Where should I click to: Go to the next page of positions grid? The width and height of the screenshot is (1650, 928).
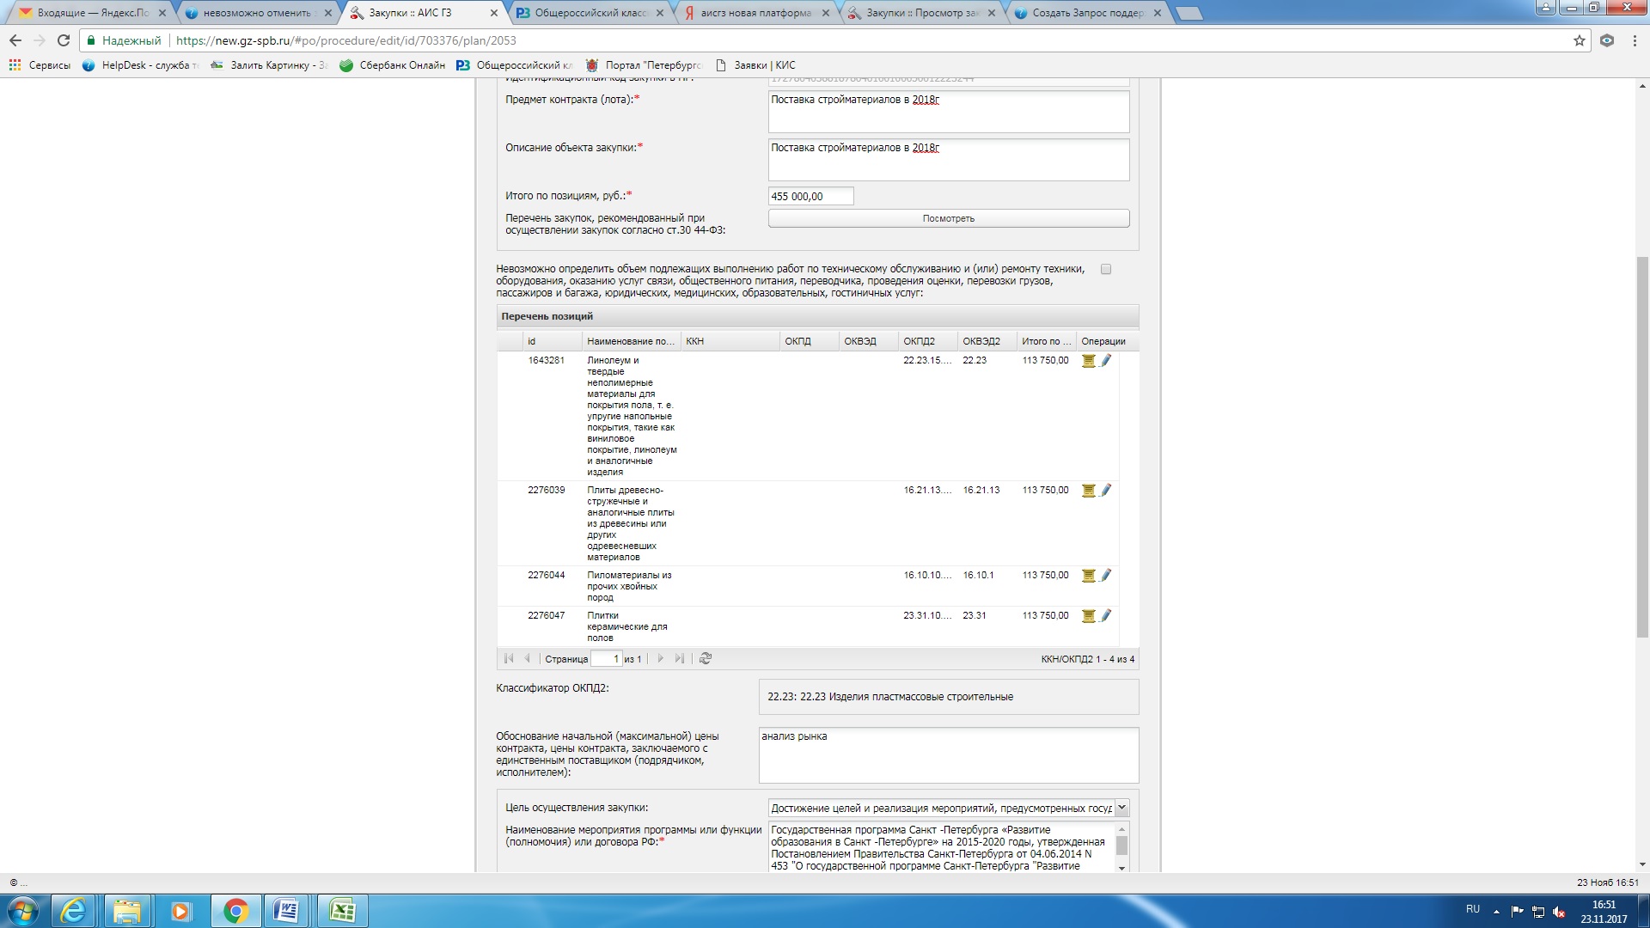660,659
